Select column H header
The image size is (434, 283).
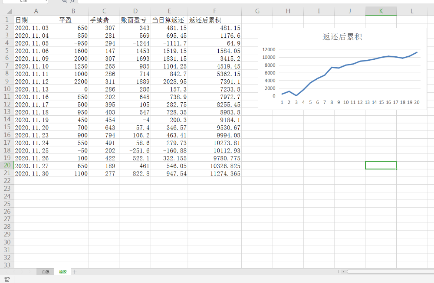[x=288, y=11]
